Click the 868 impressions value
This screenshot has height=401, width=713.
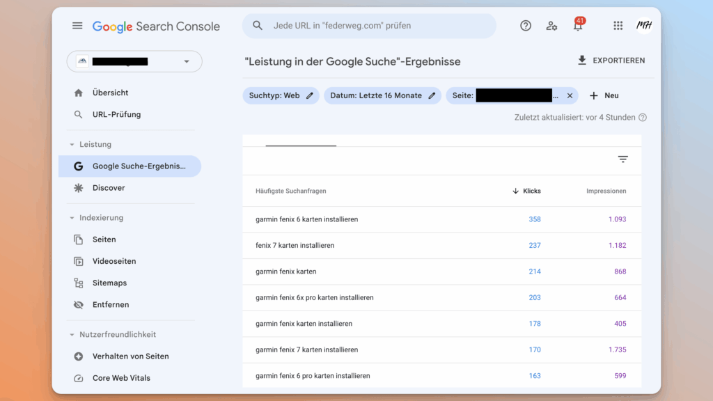coord(620,272)
